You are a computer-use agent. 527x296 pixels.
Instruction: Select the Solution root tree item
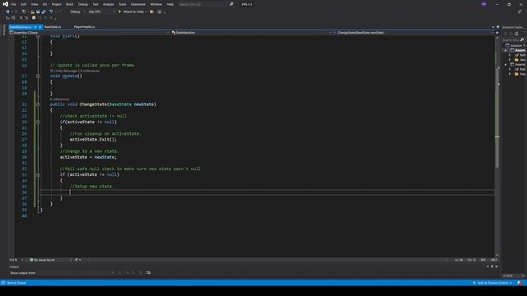pos(516,45)
